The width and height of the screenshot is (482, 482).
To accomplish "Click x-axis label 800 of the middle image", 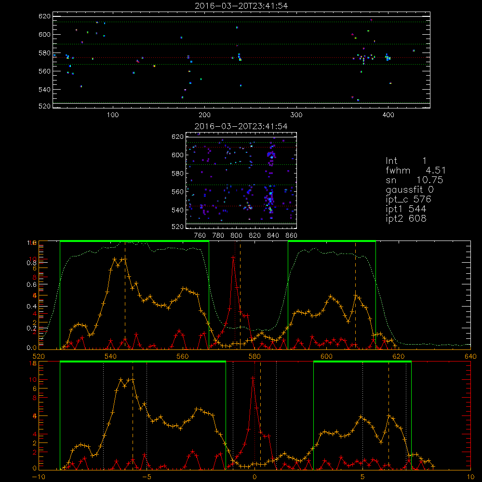I will tap(236, 236).
